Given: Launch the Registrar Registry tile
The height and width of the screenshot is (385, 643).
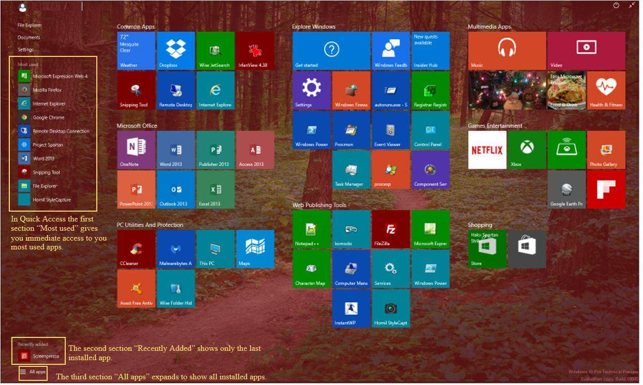Looking at the screenshot, I should [431, 91].
